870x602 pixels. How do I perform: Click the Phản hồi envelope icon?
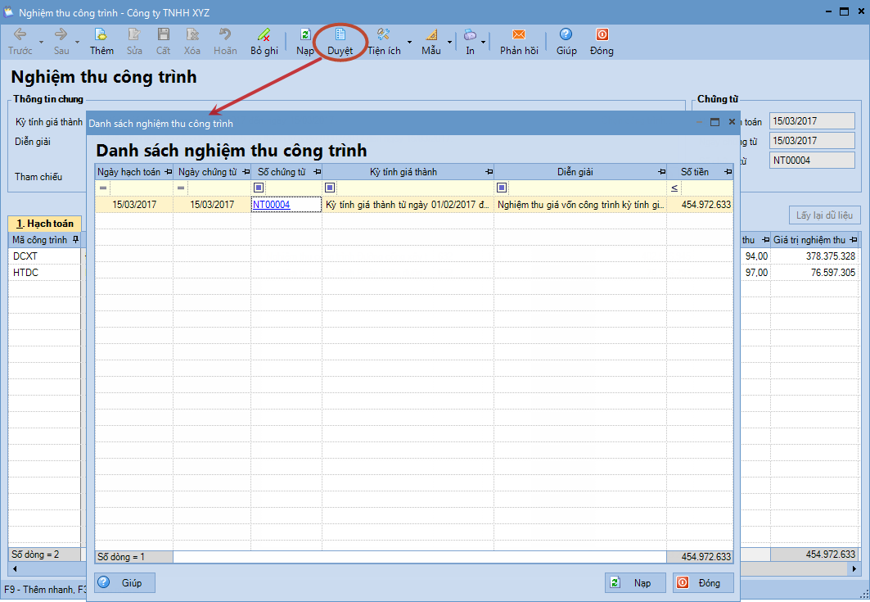pos(518,35)
